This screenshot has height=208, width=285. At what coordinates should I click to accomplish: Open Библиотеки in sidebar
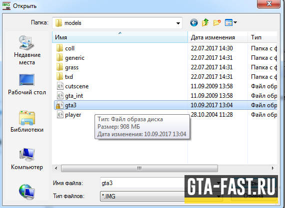tap(27, 122)
